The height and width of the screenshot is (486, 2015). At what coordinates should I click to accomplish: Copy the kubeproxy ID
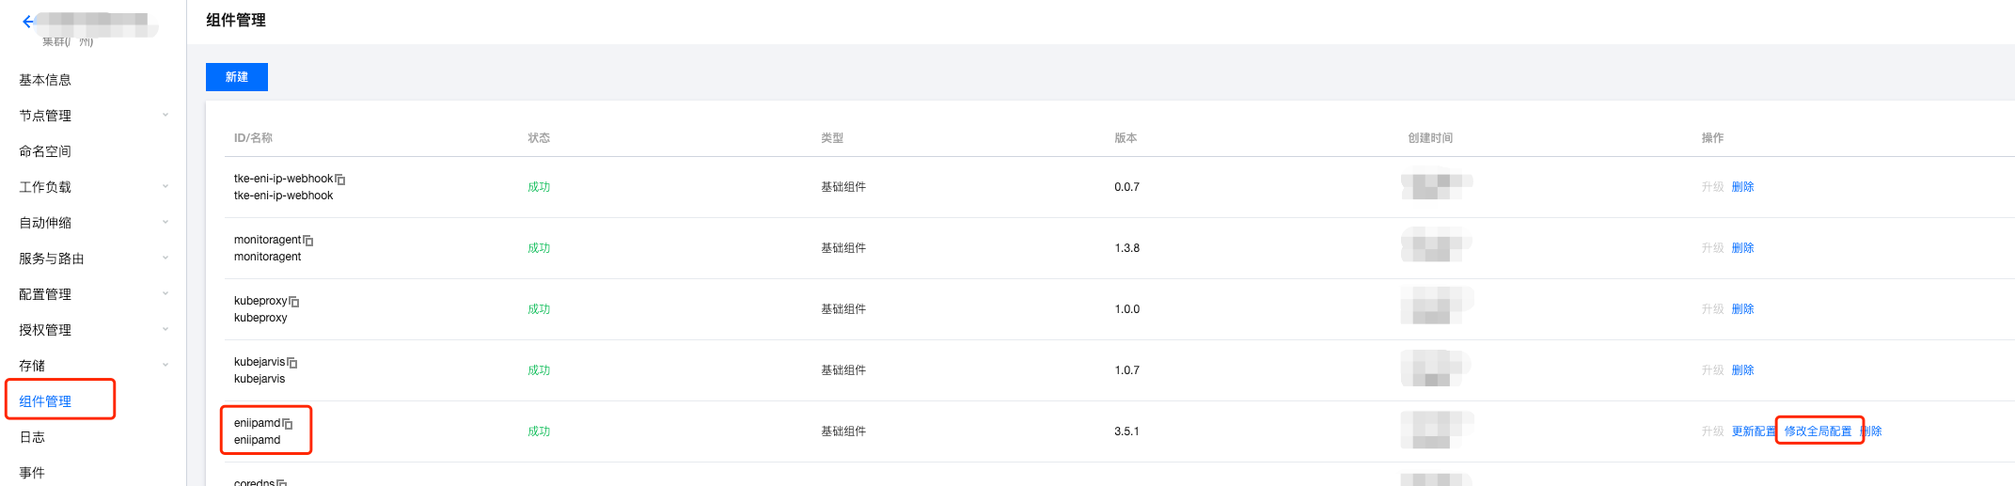[294, 302]
